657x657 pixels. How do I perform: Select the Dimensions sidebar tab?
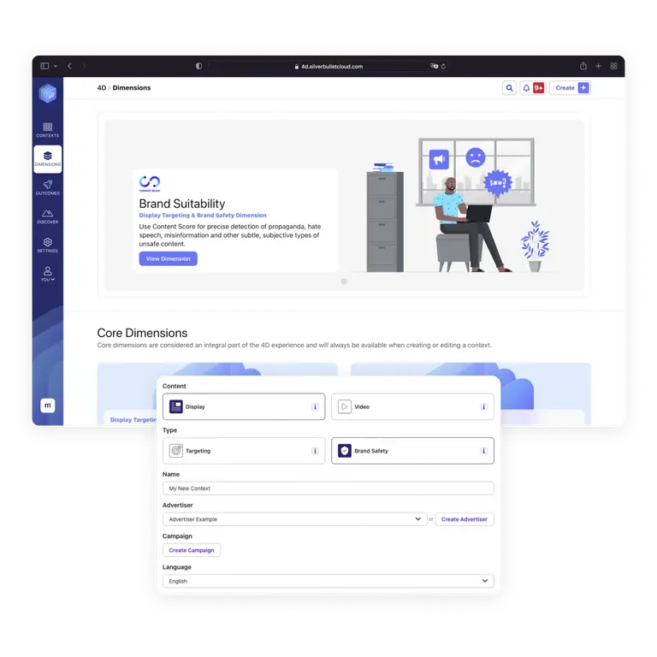[x=47, y=159]
